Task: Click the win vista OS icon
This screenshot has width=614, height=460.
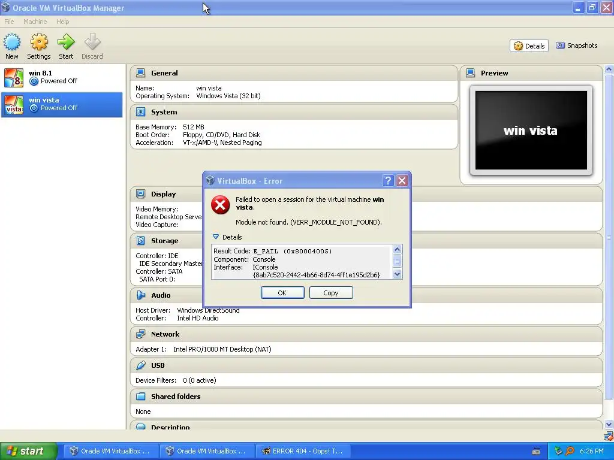Action: coord(14,105)
